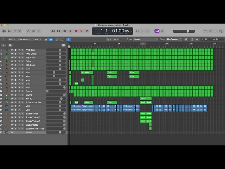
Task: Toggle input monitoring on Cello track
Action: tap(22, 61)
